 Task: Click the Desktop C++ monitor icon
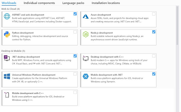(x=86, y=58)
